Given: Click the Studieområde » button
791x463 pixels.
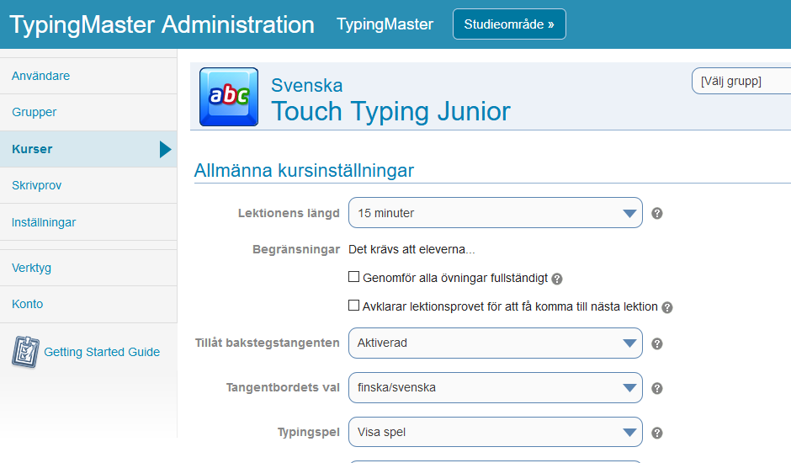Looking at the screenshot, I should 509,24.
